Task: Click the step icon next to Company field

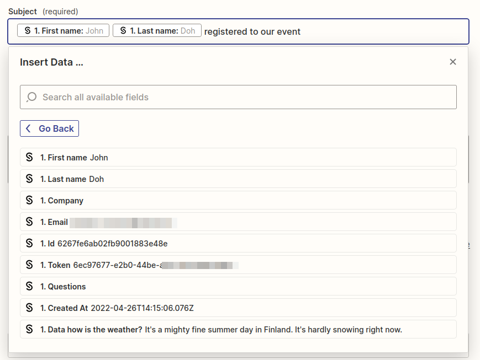Action: pos(29,200)
